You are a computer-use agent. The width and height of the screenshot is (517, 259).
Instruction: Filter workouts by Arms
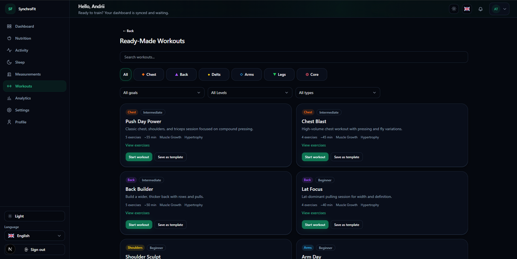click(x=246, y=75)
